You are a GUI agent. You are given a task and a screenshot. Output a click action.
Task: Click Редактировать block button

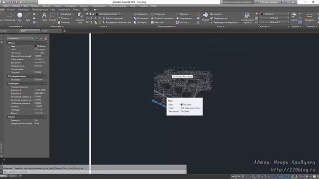(219, 18)
